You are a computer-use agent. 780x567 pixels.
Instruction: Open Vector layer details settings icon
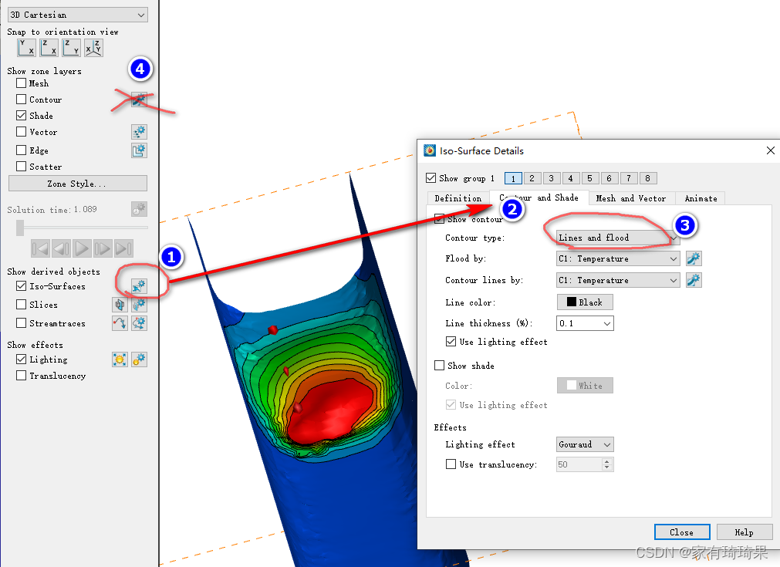[x=140, y=131]
